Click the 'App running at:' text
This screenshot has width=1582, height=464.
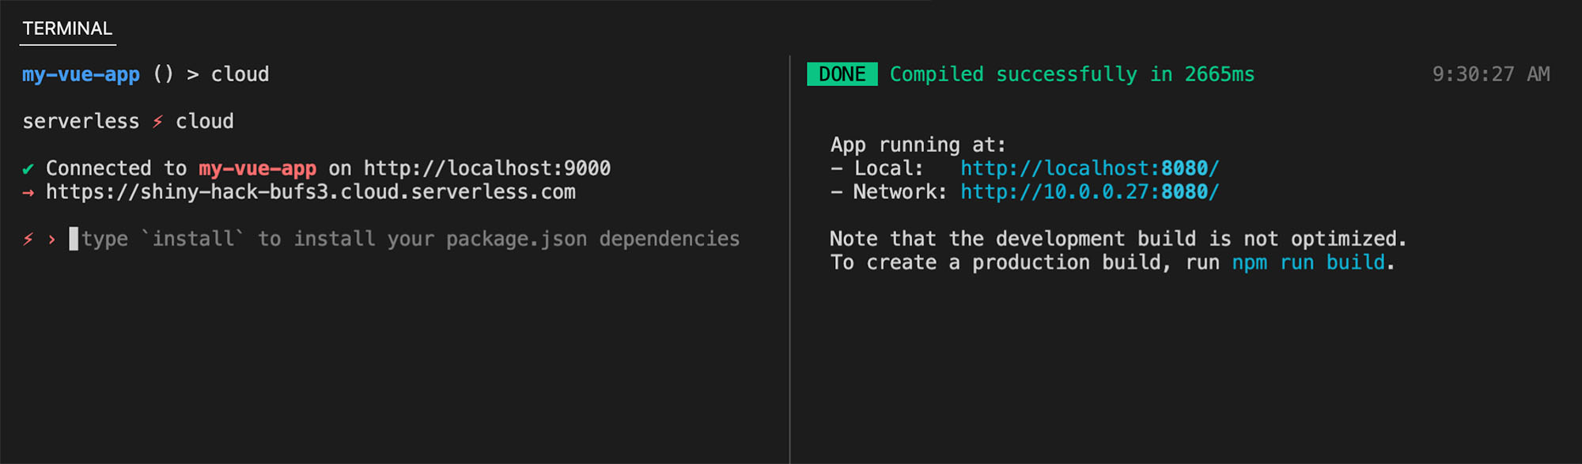918,145
